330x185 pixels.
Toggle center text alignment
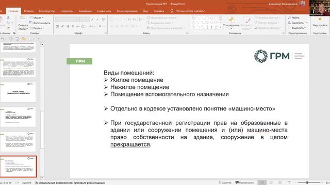click(x=117, y=26)
